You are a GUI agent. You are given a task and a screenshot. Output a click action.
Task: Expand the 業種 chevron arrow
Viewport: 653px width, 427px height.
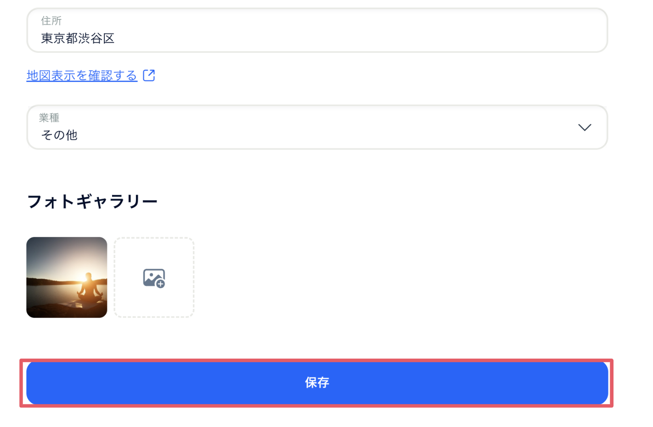coord(584,127)
